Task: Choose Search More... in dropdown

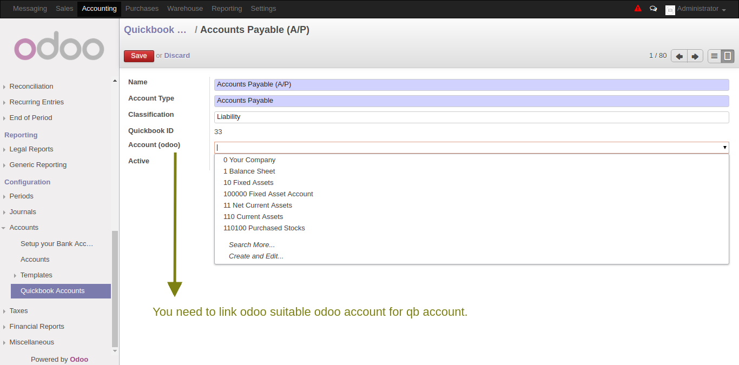Action: [x=252, y=245]
